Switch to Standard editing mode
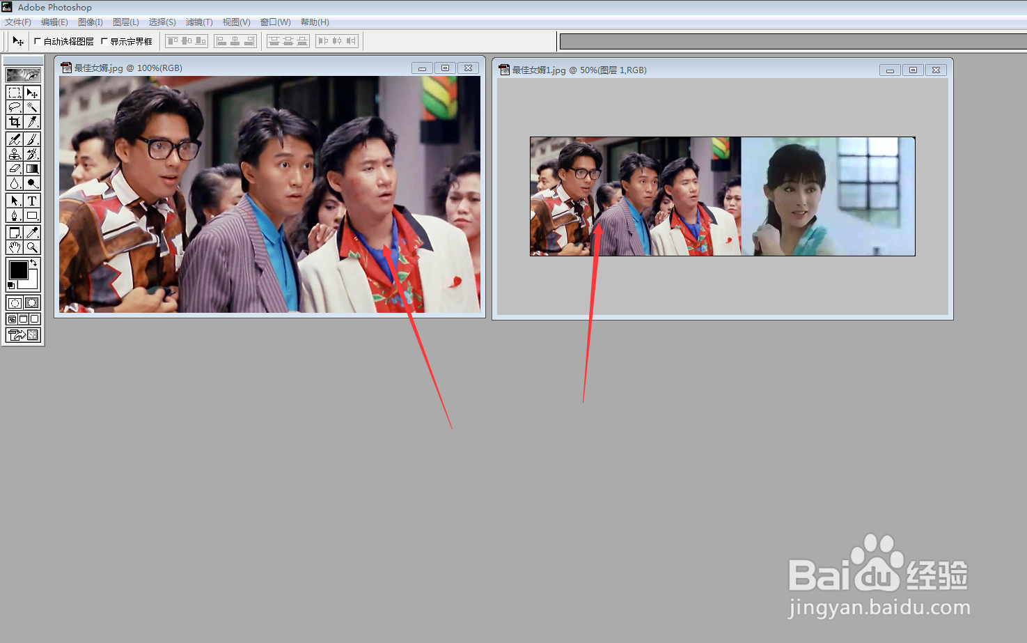Viewport: 1027px width, 643px height. pyautogui.click(x=15, y=302)
